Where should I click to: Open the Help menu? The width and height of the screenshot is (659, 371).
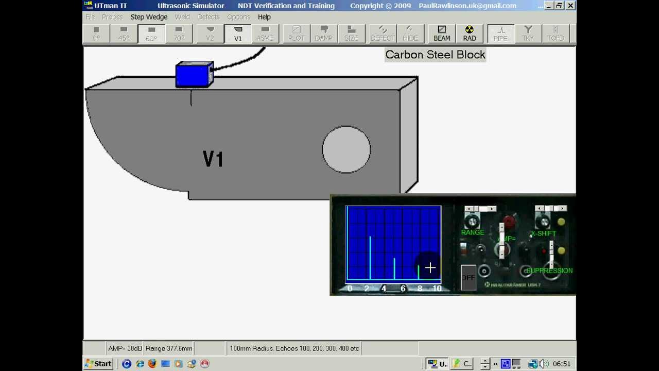(264, 17)
